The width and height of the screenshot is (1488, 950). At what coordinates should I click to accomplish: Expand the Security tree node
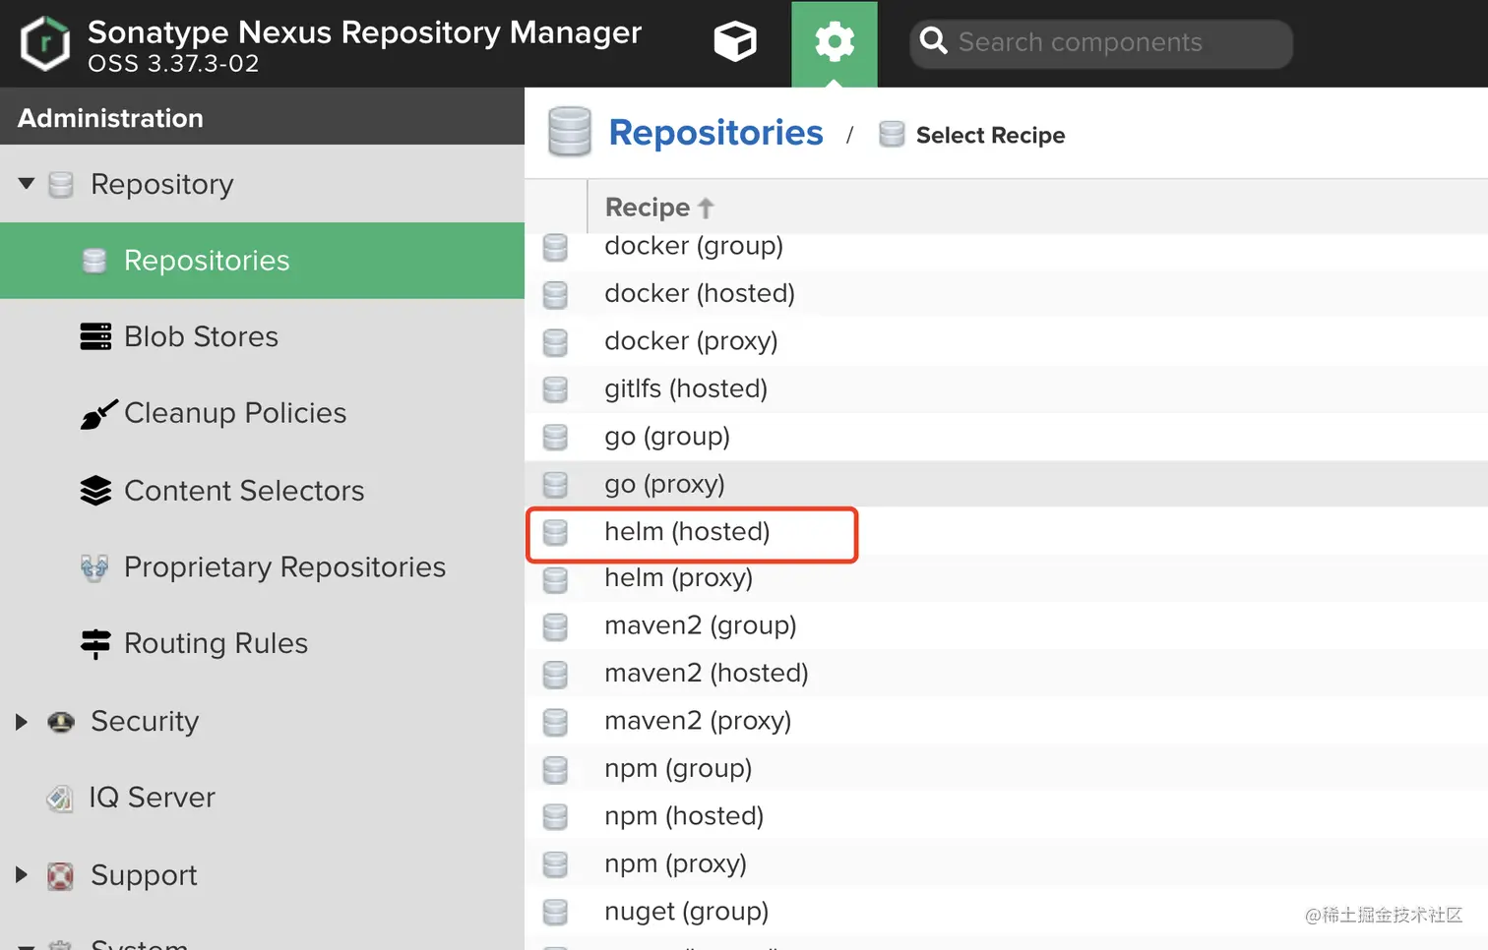tap(22, 722)
